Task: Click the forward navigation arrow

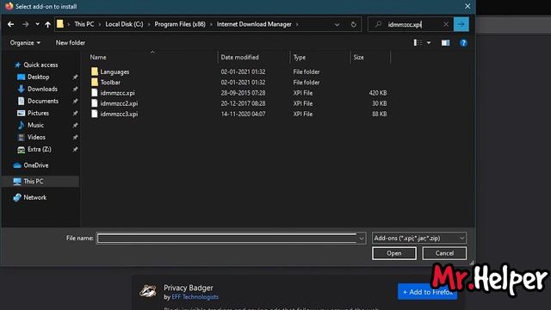Action: coord(25,24)
